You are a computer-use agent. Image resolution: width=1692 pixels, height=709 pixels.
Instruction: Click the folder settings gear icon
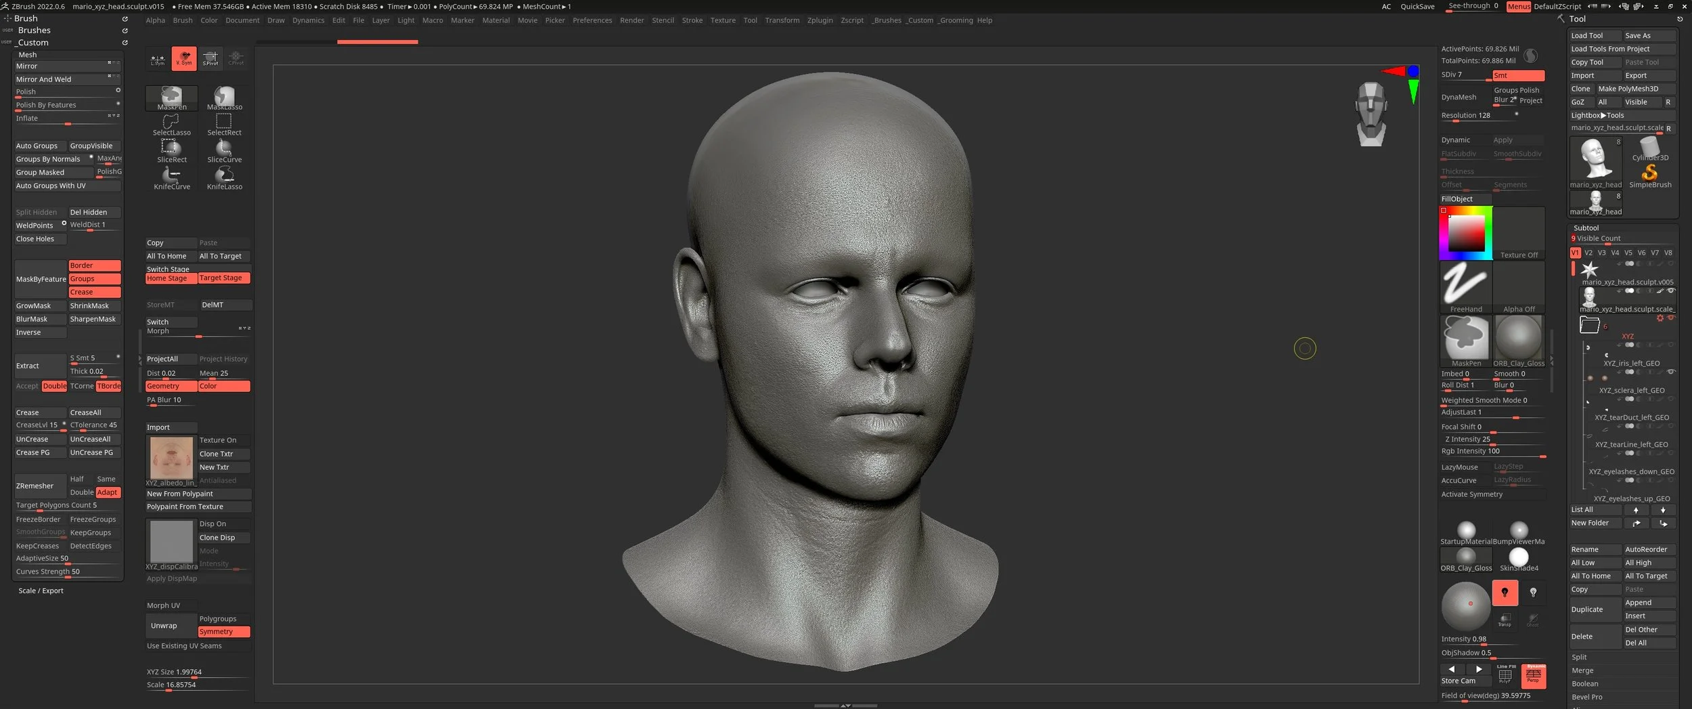pyautogui.click(x=1660, y=318)
